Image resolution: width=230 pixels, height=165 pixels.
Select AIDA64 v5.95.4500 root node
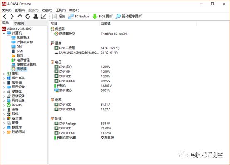(x=17, y=29)
